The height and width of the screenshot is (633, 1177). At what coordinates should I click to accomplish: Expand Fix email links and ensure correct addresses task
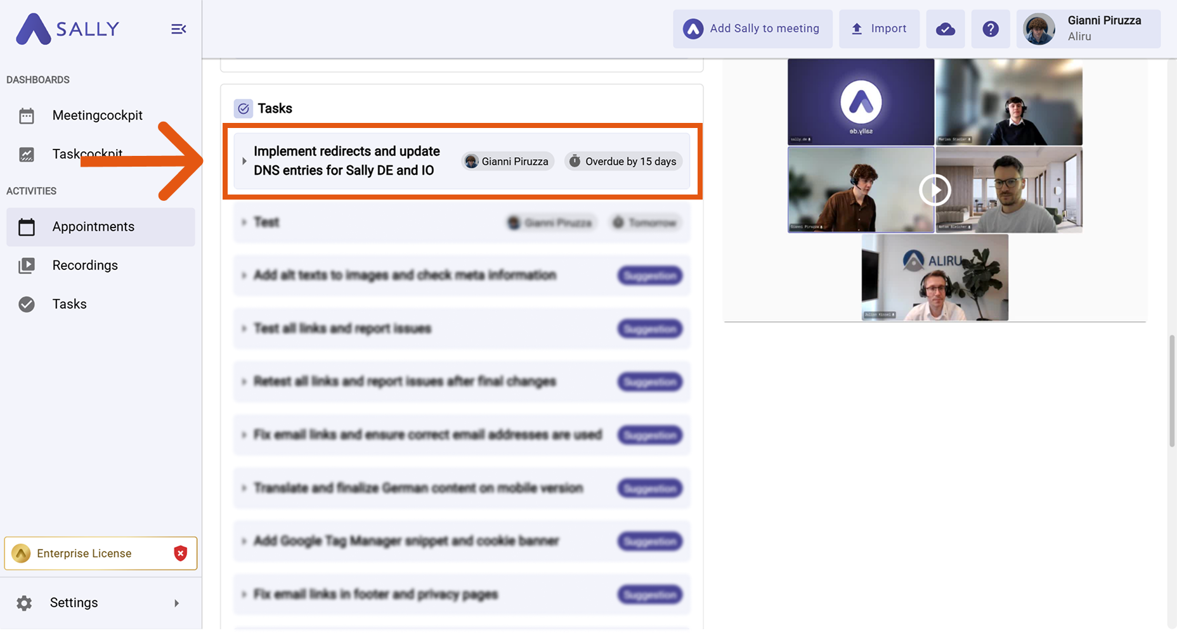click(x=244, y=435)
